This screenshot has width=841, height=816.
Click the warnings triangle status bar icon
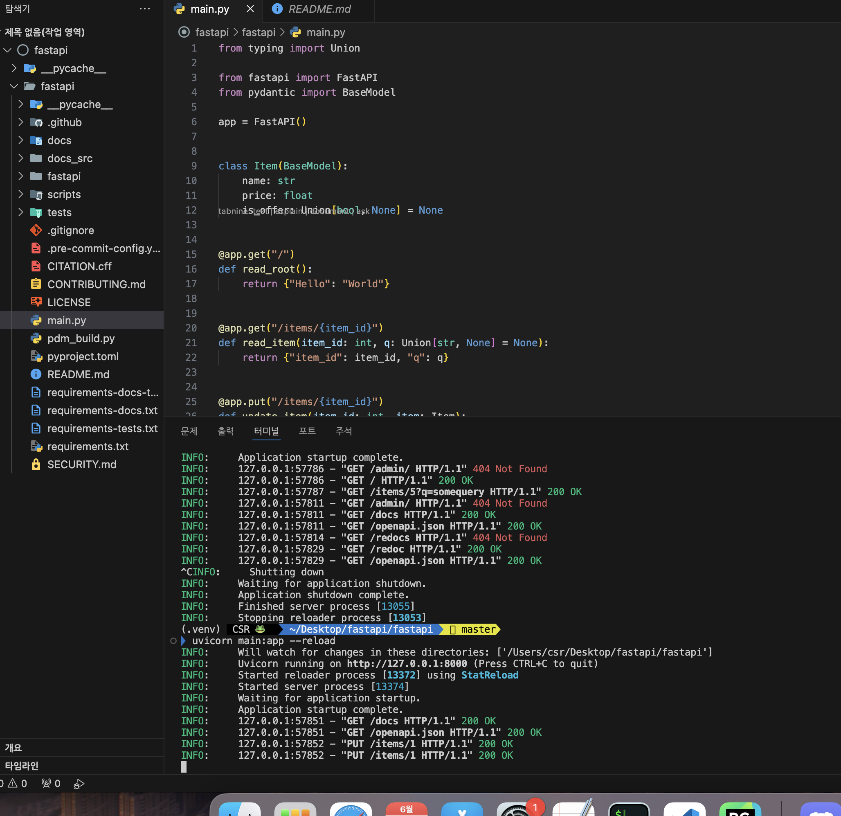pos(13,783)
